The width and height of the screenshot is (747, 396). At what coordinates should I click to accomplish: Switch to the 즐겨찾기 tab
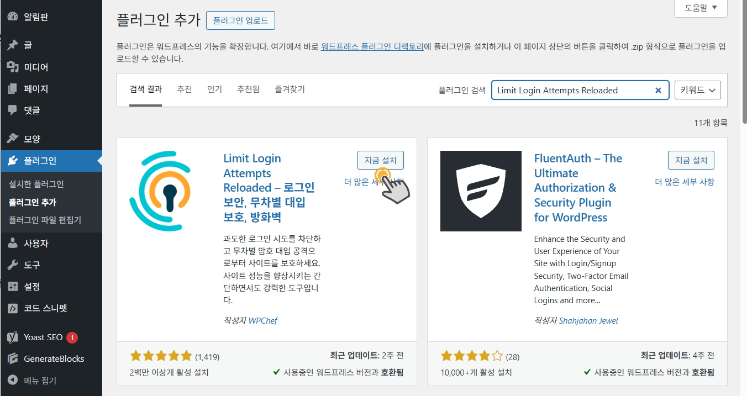point(290,89)
